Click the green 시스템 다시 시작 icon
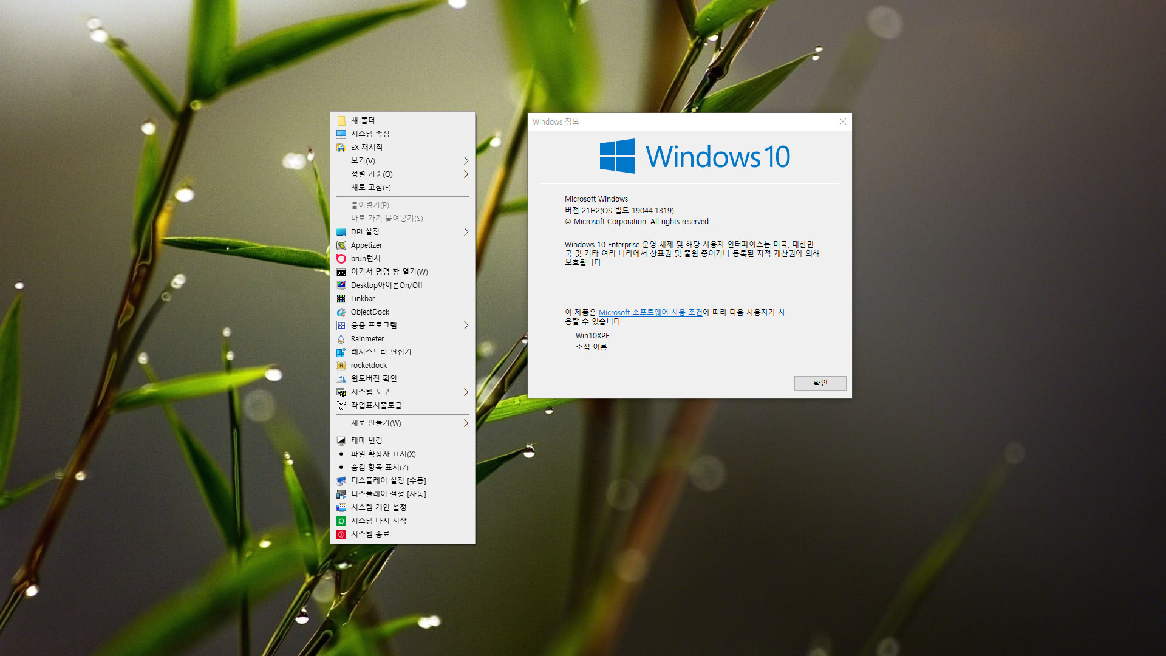 (x=341, y=521)
